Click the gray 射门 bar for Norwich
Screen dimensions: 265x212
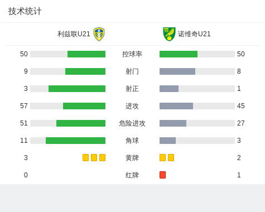(x=177, y=71)
